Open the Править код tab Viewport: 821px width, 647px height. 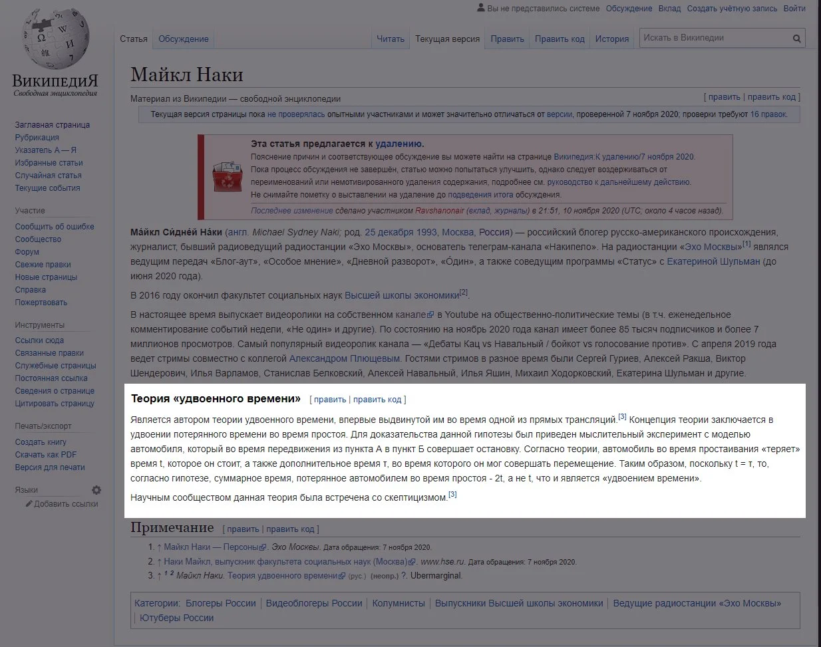click(x=560, y=39)
